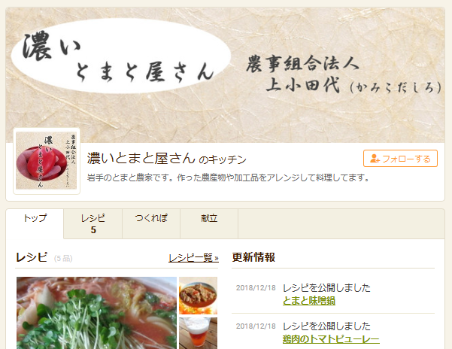
Task: Open the tomato drink glass thumbnail
Action: click(198, 333)
